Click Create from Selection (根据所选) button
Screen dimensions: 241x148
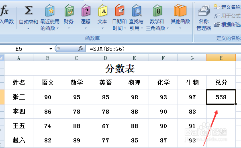pos(227,25)
